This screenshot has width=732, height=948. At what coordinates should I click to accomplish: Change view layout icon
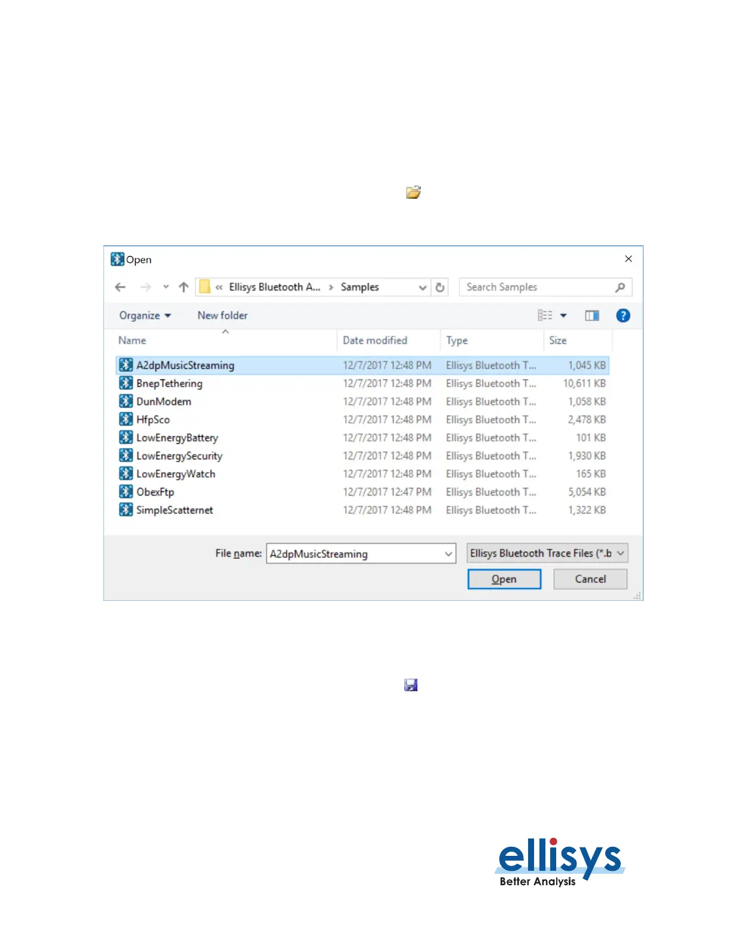click(545, 315)
